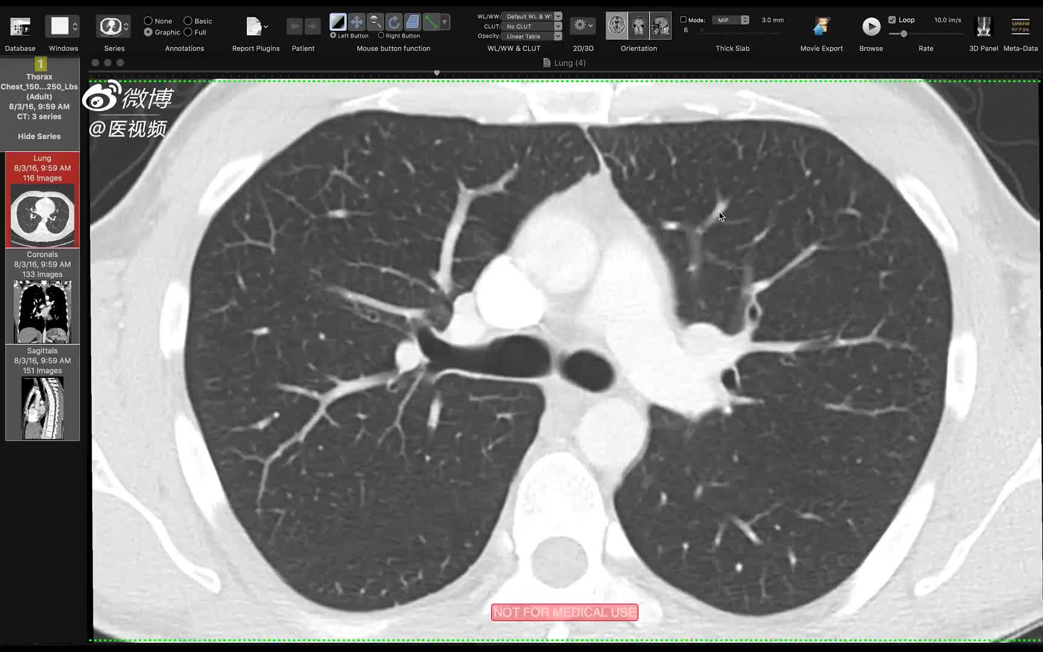Click the '116 Images' series label
Image resolution: width=1043 pixels, height=652 pixels.
42,178
